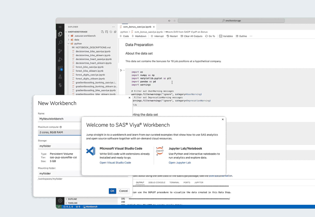Expand the data folder in Explorer

69,40
